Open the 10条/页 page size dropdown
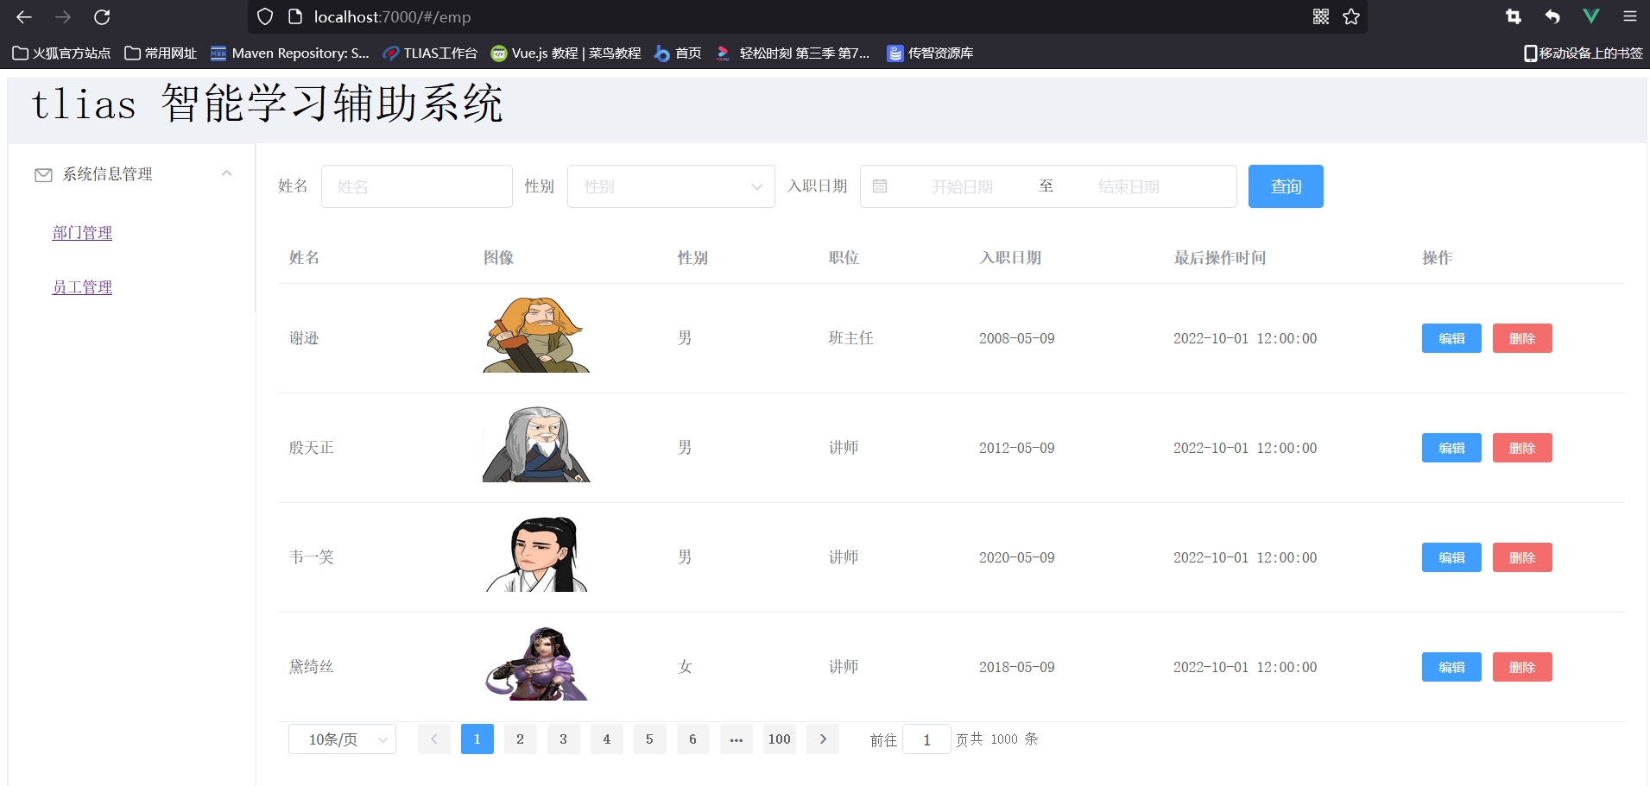 [x=342, y=739]
